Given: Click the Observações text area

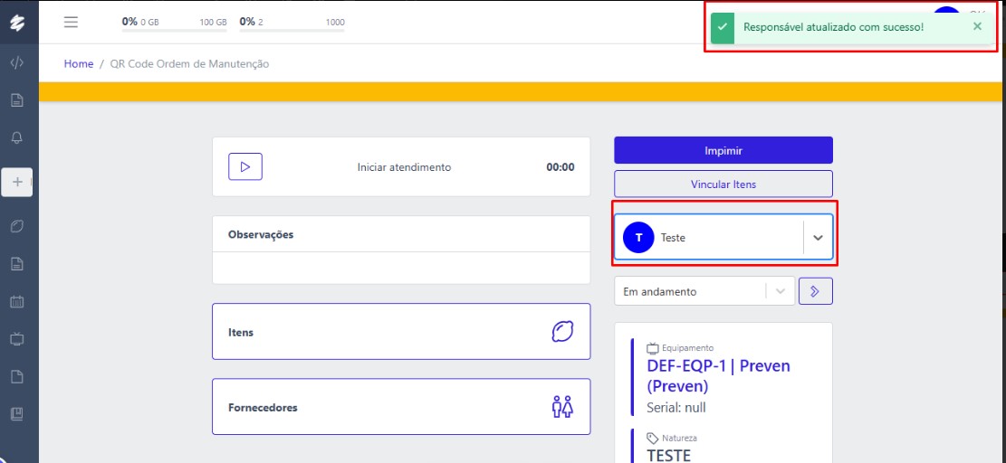Looking at the screenshot, I should [400, 268].
